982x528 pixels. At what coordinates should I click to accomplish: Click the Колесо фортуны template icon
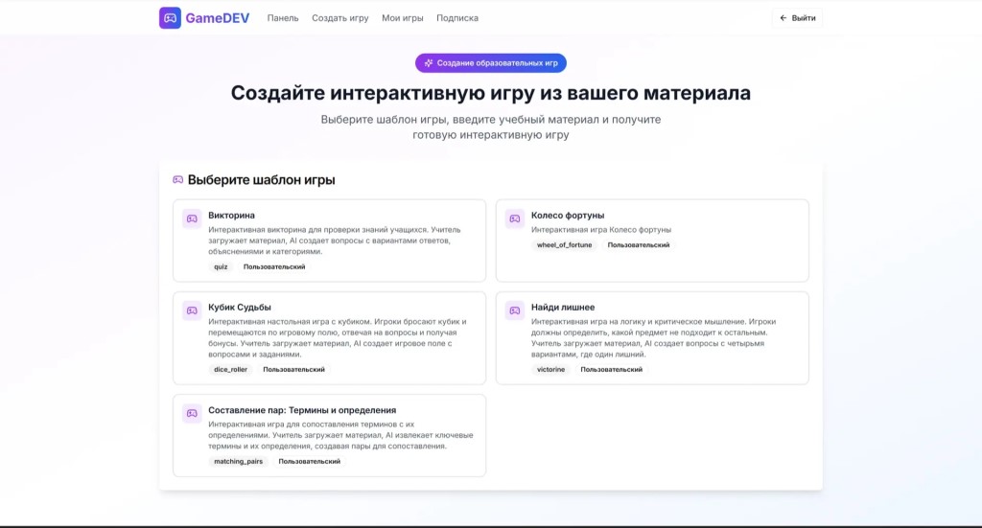(515, 218)
